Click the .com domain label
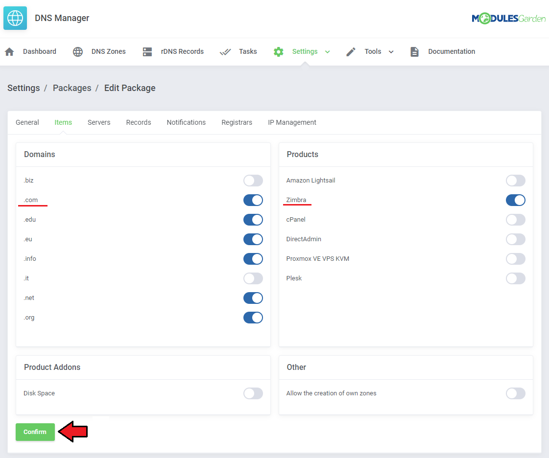Screen dimensions: 549x458 [x=31, y=200]
